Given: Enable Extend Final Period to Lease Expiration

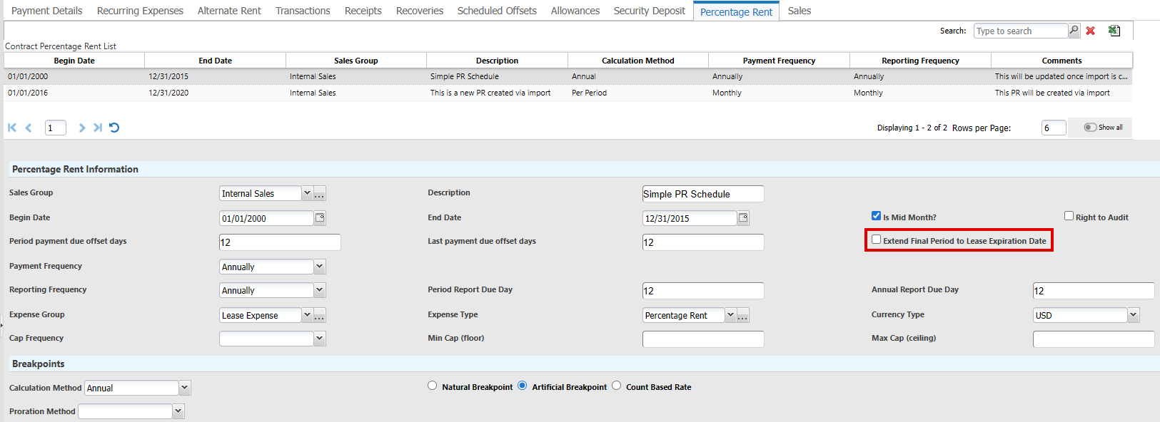Looking at the screenshot, I should click(876, 240).
